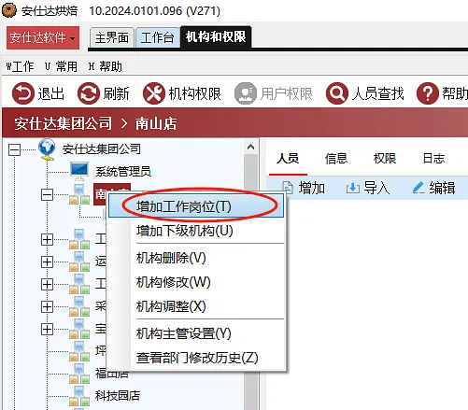Choose 查看部门修改历史(Z) menu entry

point(196,358)
